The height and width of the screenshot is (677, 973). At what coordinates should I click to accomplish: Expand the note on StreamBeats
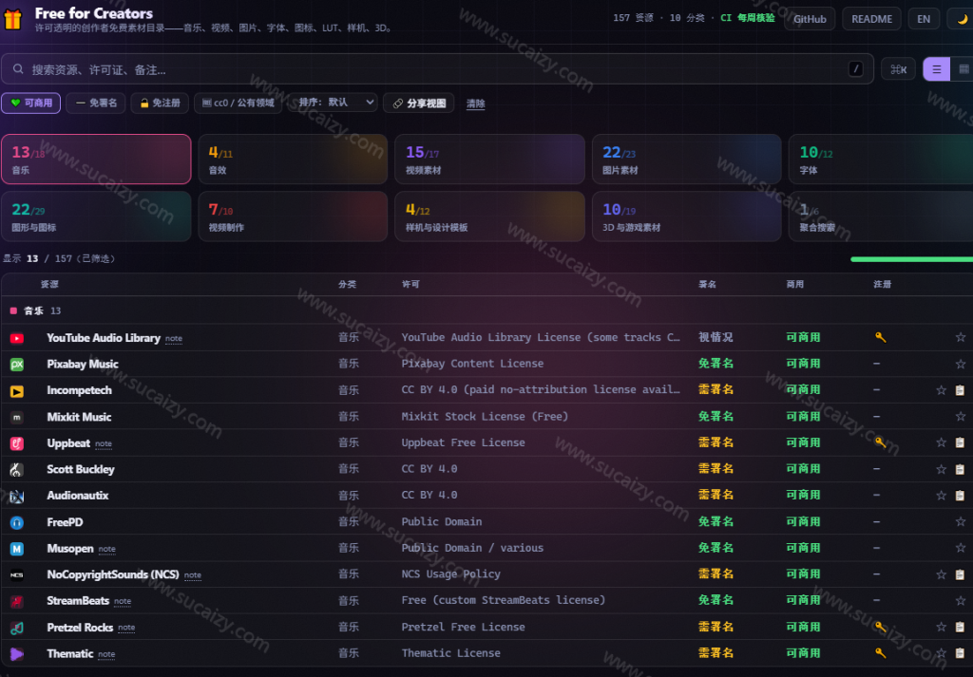click(123, 601)
